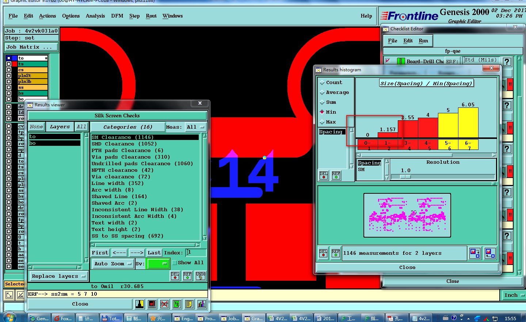Image resolution: width=526 pixels, height=322 pixels.
Task: Click the histogram-to-layer export icon
Action: (475, 253)
